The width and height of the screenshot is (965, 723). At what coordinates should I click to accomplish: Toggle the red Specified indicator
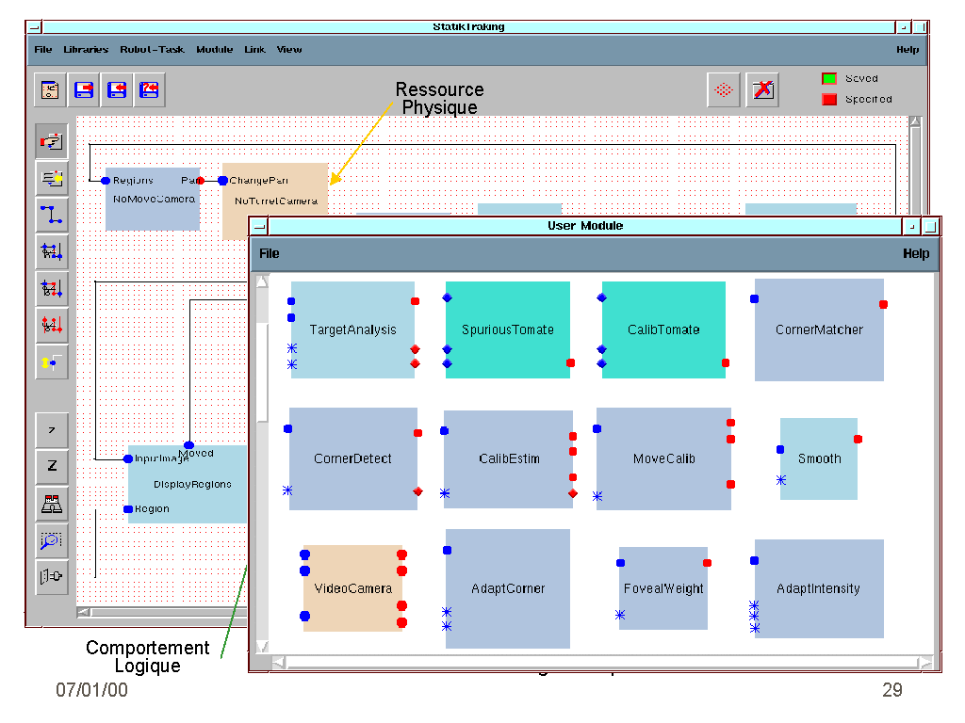point(829,99)
